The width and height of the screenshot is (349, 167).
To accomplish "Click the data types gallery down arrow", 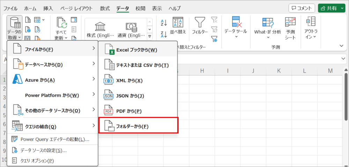I will (x=150, y=29).
